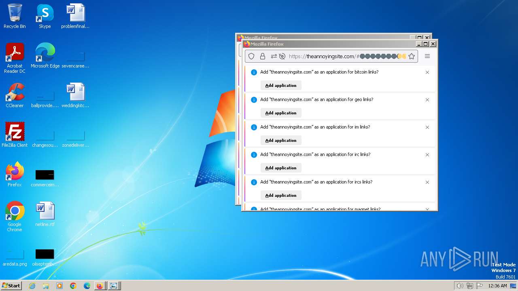The image size is (518, 291).
Task: Click the info icon on geo notification
Action: pos(254,100)
